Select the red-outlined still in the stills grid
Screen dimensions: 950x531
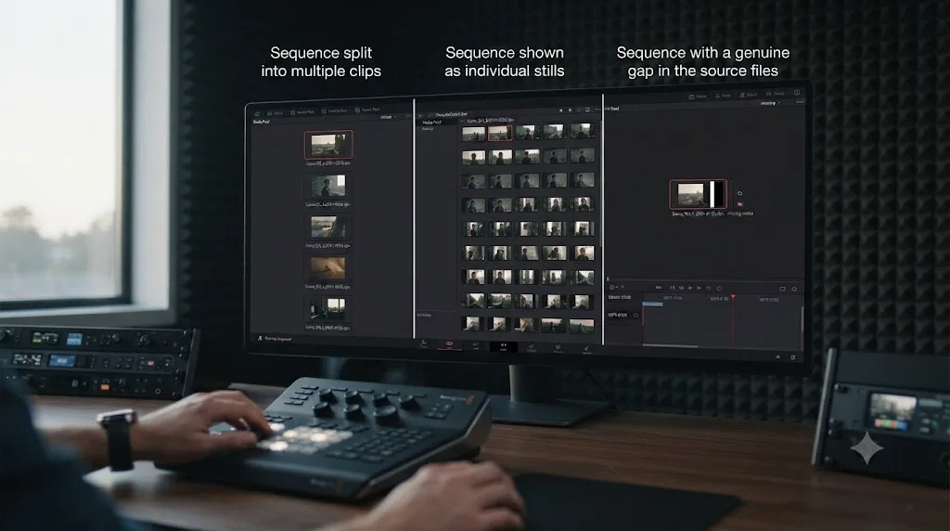coord(500,133)
